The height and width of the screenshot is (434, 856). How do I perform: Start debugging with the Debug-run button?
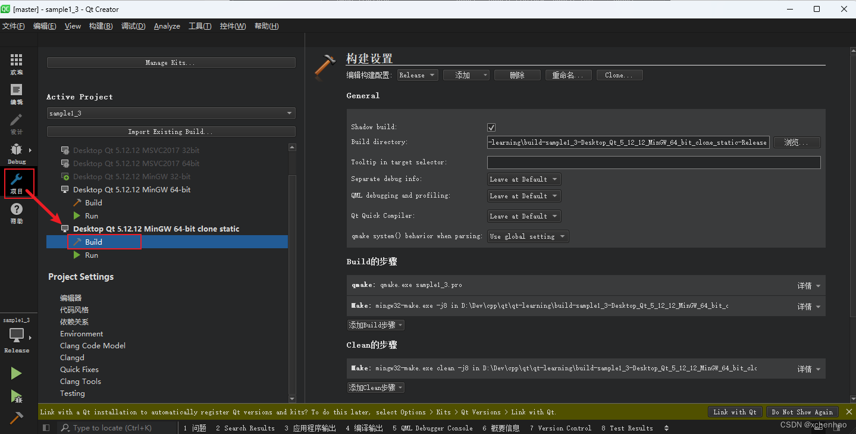tap(16, 396)
